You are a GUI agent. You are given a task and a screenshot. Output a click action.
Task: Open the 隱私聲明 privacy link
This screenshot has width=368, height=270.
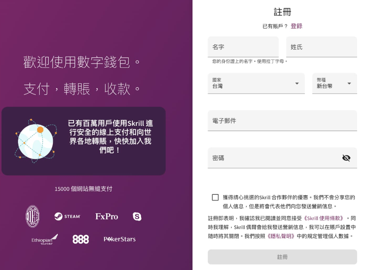click(x=281, y=236)
